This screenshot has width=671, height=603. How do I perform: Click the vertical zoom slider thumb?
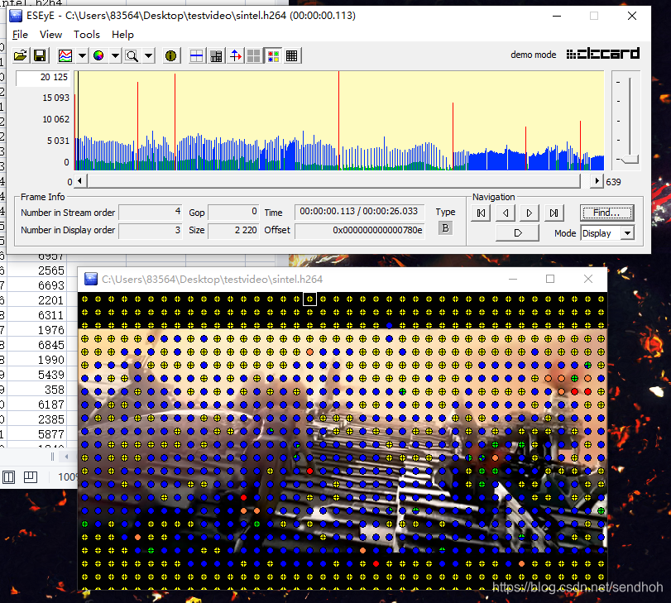[630, 159]
